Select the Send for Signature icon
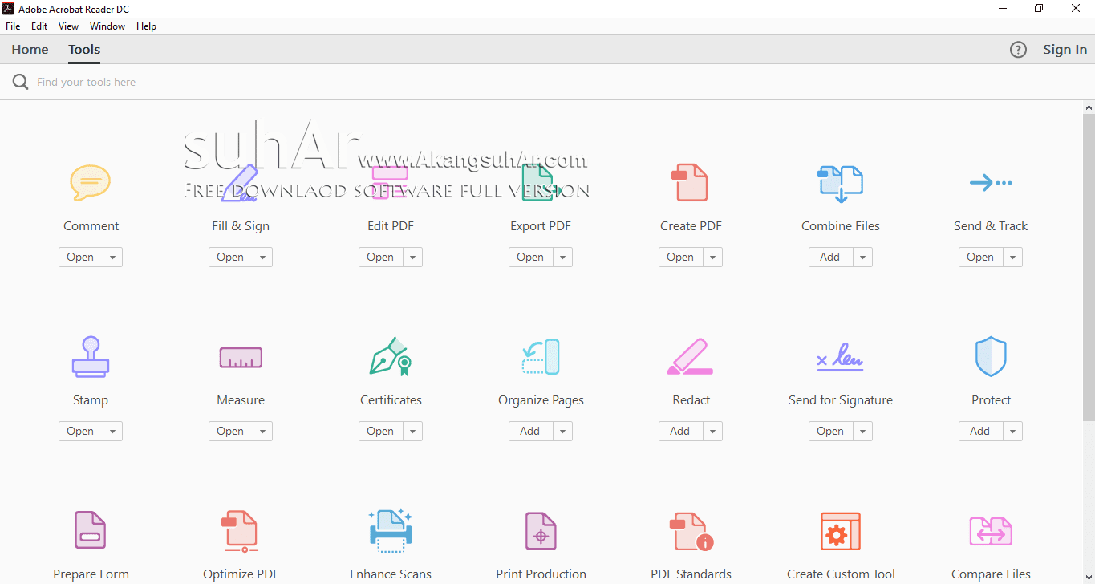The width and height of the screenshot is (1095, 584). [x=840, y=356]
